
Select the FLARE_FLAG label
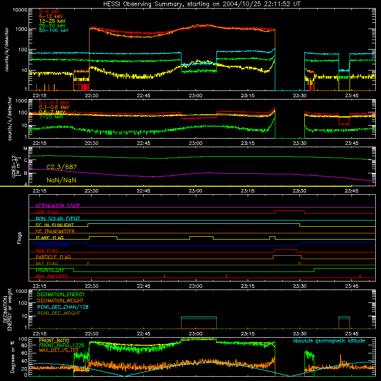pos(50,238)
